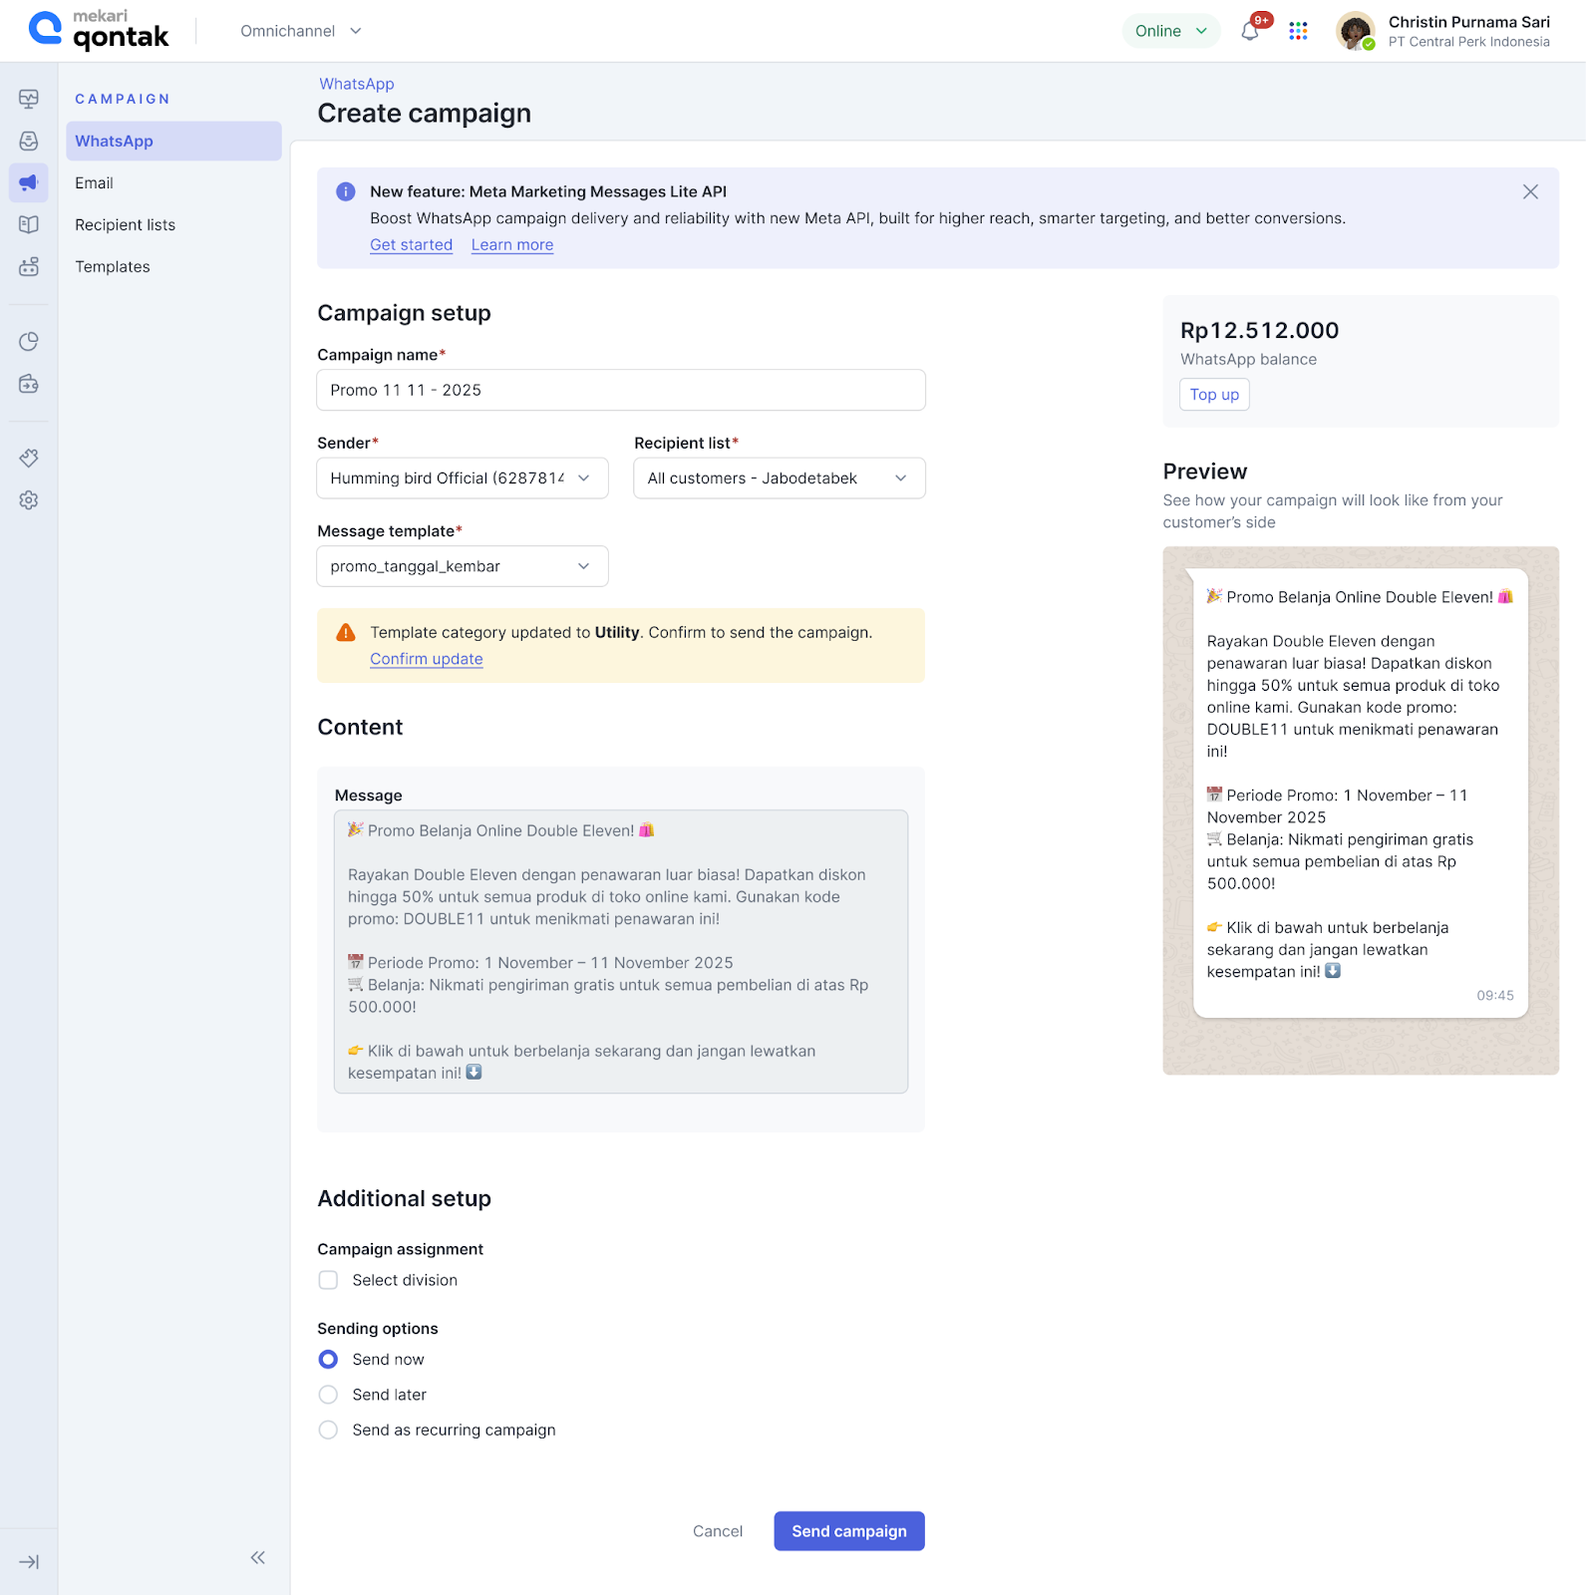Click the campaign megaphone sidebar icon

(x=29, y=182)
